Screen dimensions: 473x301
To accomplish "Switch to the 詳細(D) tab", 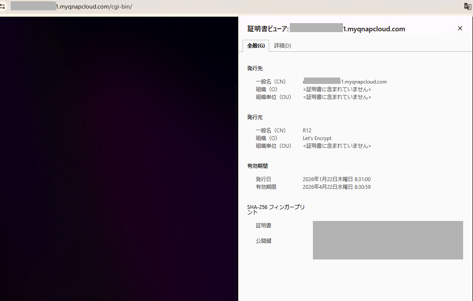I will click(282, 46).
